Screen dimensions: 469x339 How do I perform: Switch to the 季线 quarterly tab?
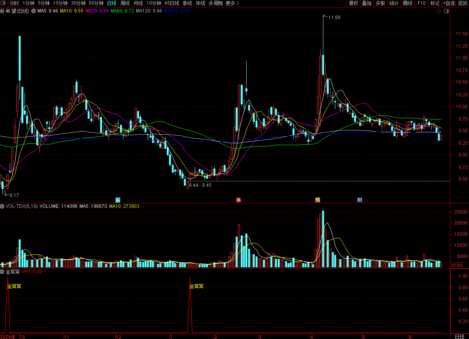[x=187, y=3]
